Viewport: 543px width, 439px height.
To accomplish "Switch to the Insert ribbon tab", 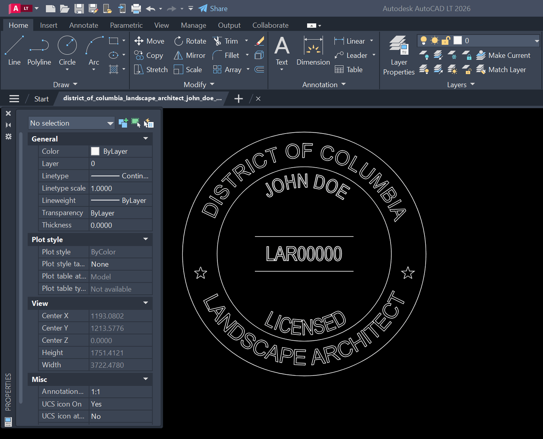I will point(49,25).
